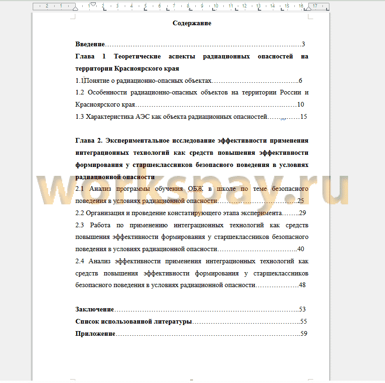
Task: Click the bold heading starting "Глава 2. Экспериментальное исследование"
Action: [x=192, y=159]
